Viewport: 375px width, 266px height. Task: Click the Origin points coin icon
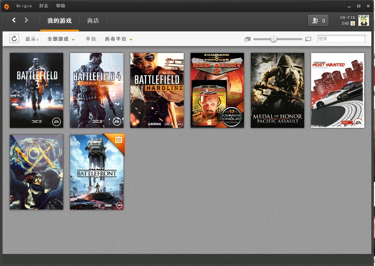click(x=353, y=24)
